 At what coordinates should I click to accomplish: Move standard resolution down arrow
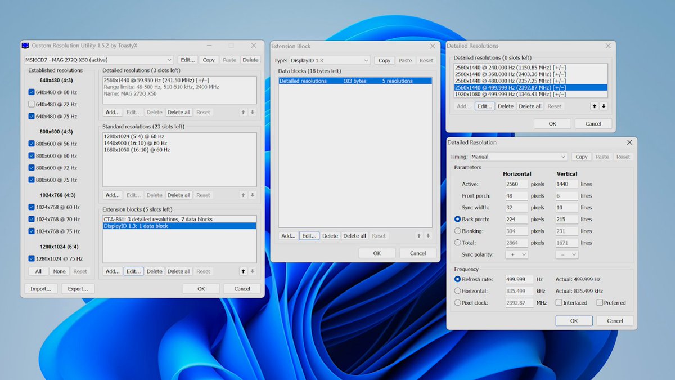pos(253,195)
